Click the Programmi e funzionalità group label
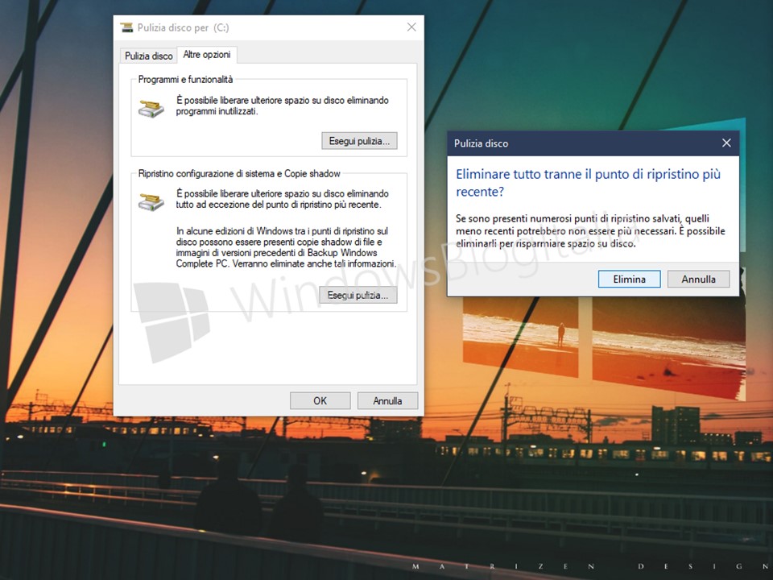773x580 pixels. pyautogui.click(x=185, y=80)
